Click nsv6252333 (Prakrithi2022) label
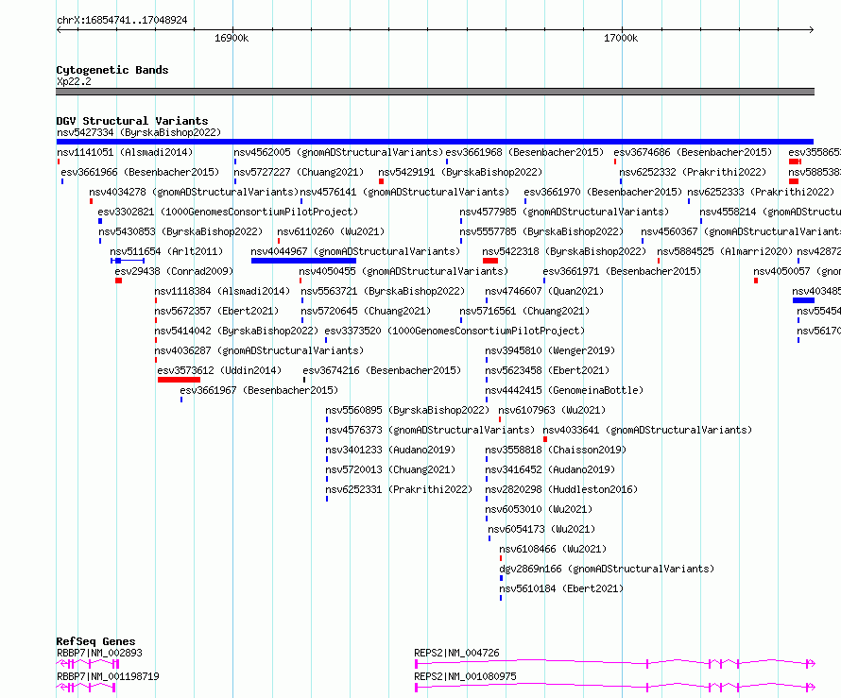The height and width of the screenshot is (698, 841). pyautogui.click(x=761, y=192)
